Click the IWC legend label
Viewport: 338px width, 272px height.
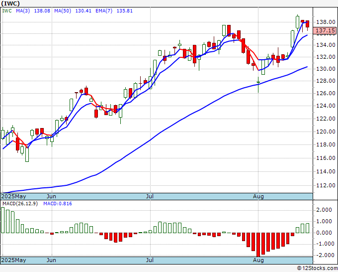coord(7,11)
